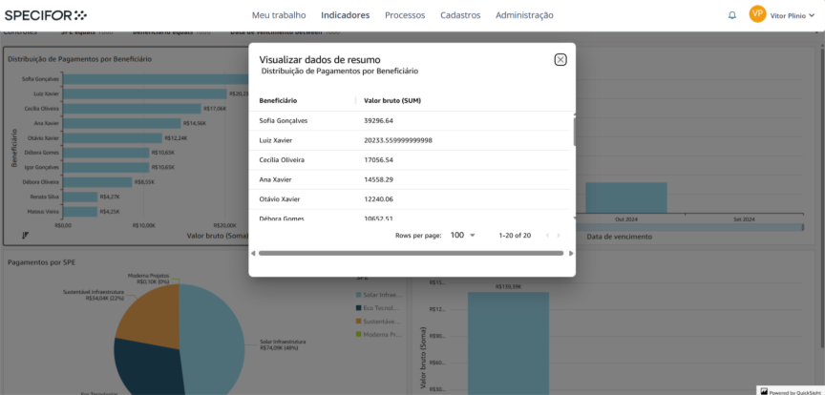Go to the previous page of rows
825x395 pixels.
547,235
